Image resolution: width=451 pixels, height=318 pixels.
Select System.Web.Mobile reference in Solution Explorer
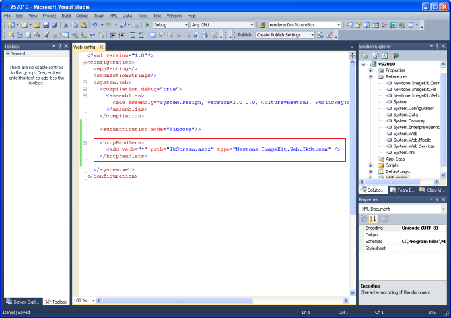[412, 140]
